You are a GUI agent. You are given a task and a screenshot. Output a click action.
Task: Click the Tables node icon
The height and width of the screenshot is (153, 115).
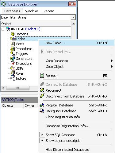(13, 39)
